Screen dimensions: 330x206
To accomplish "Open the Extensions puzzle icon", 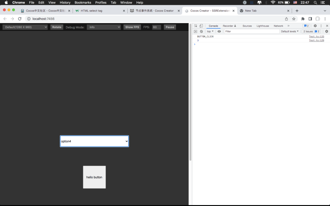I will 303,19.
